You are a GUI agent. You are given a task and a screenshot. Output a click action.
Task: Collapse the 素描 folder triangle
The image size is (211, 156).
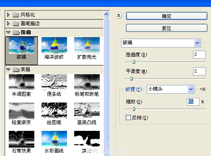8,69
